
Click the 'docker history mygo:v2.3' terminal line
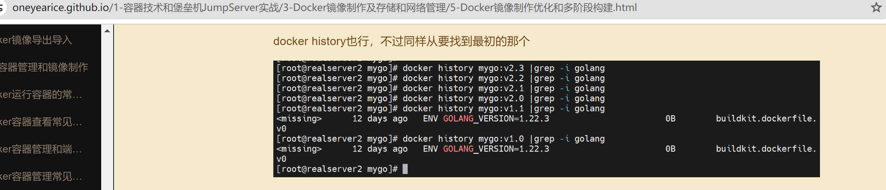(440, 68)
